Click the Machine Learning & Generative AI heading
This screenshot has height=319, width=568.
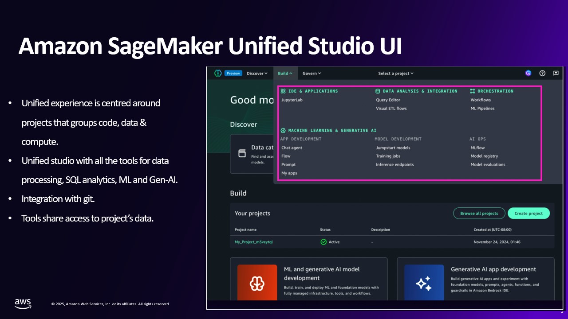332,131
